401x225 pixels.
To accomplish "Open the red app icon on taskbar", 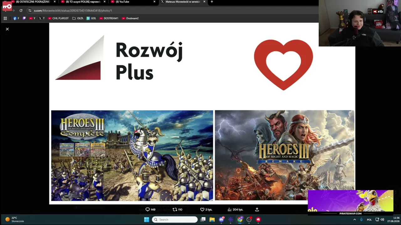I will point(258,220).
